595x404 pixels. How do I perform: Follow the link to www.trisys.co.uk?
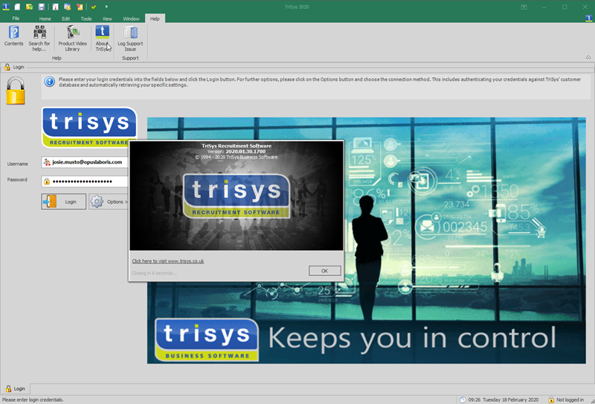tap(168, 261)
